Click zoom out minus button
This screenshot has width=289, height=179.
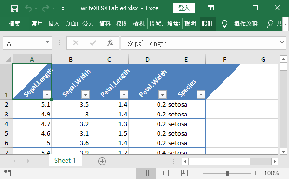198,173
